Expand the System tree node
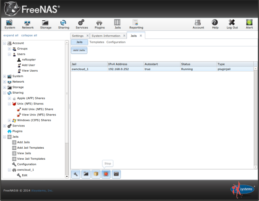Screen dimensions: 259x201 [4, 76]
